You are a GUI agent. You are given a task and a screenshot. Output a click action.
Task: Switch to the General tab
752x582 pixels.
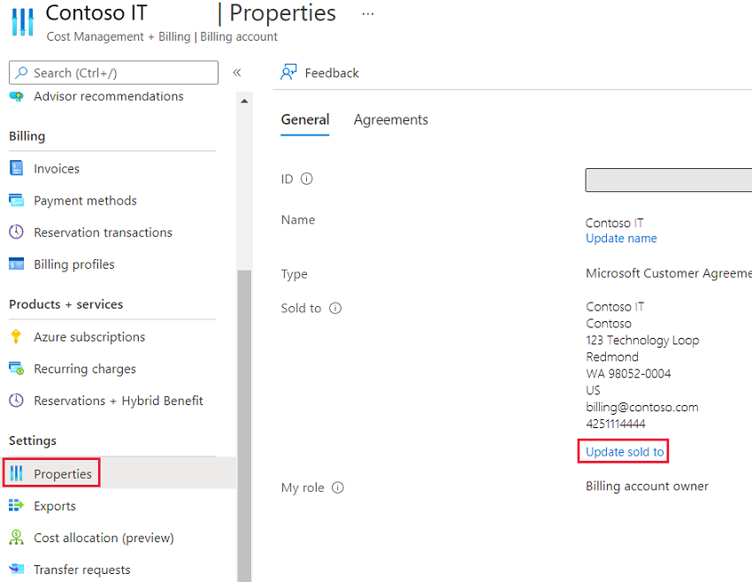[305, 119]
